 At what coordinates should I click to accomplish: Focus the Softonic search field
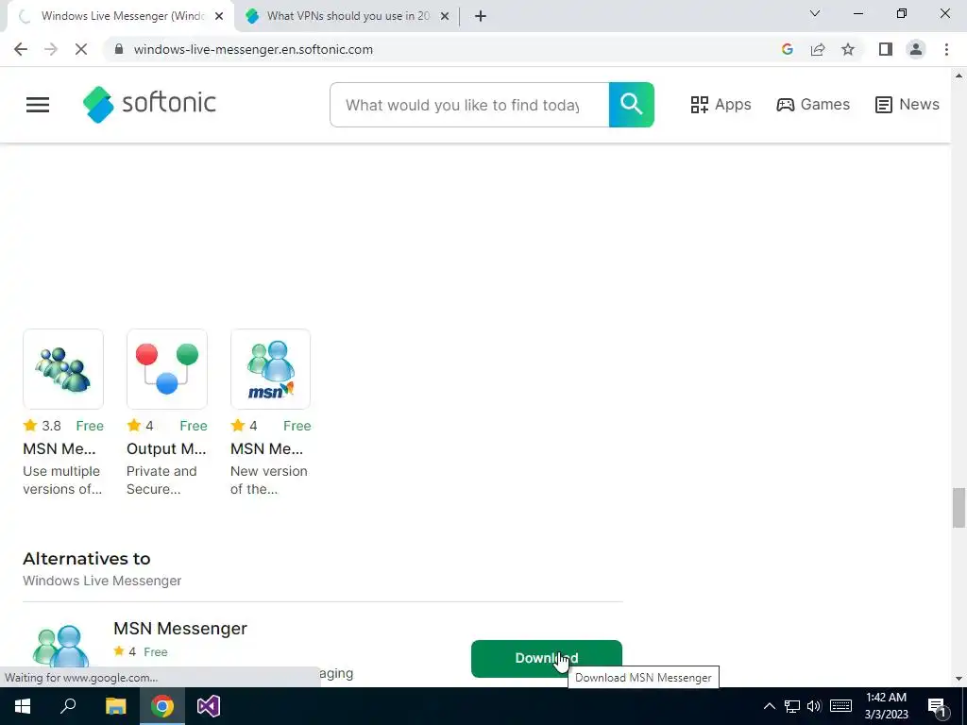[469, 105]
